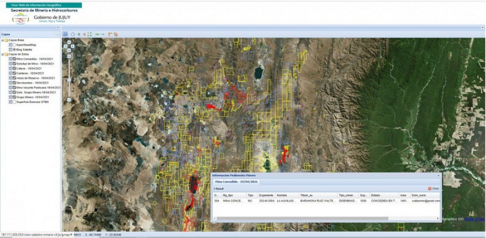Screen dimensions: 486x238
Task: Hide the Cateos layer checkbox
Action: [x=14, y=67]
